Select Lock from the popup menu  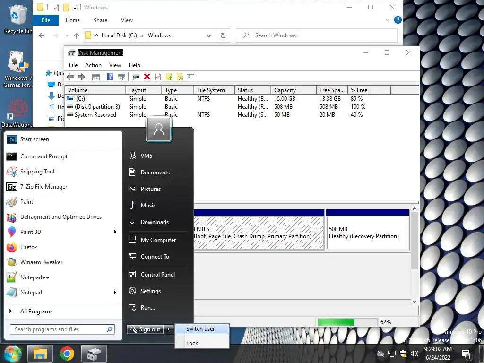pos(202,343)
